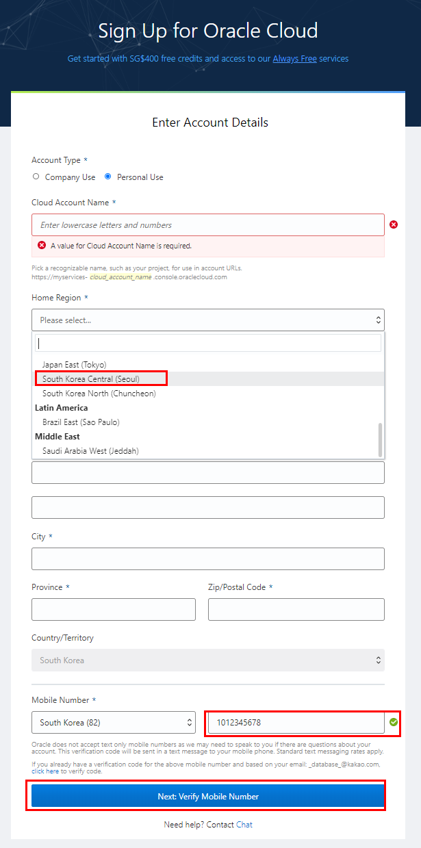Click the Zip/Postal Code input field

(296, 609)
